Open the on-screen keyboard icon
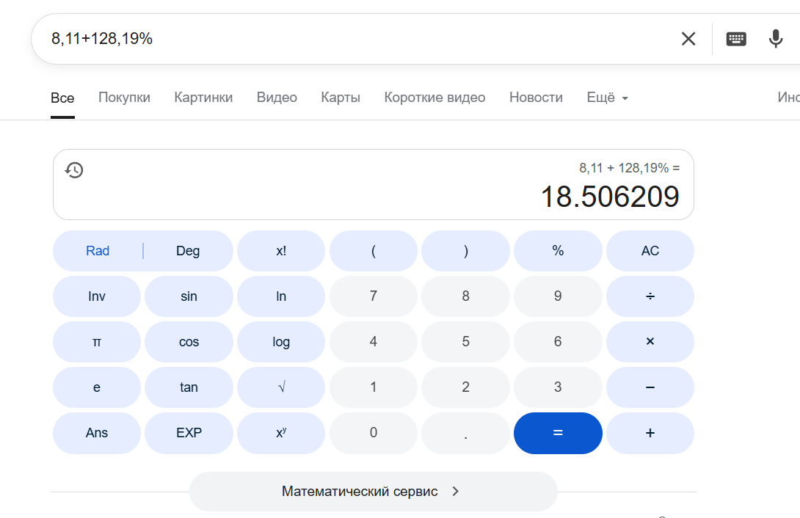Viewport: 800px width, 518px height. point(735,39)
